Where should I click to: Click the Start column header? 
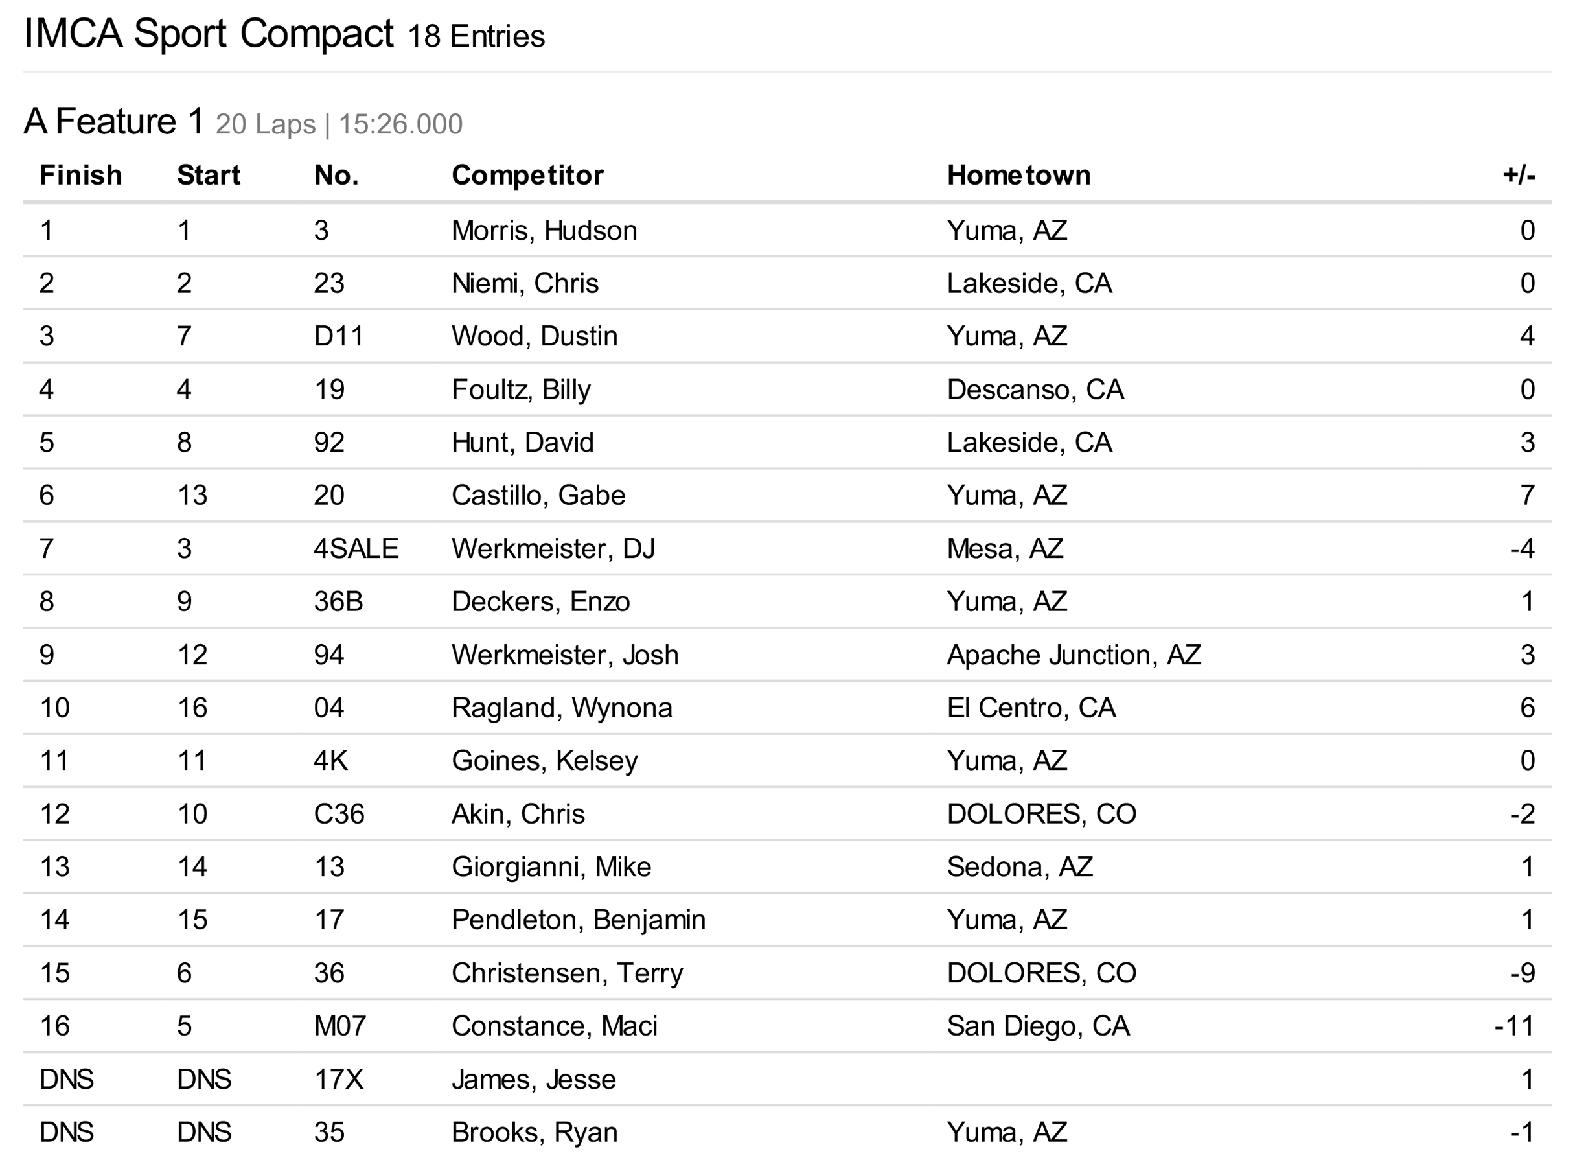pyautogui.click(x=209, y=175)
